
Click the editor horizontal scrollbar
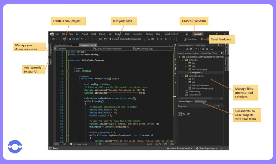coord(125,144)
